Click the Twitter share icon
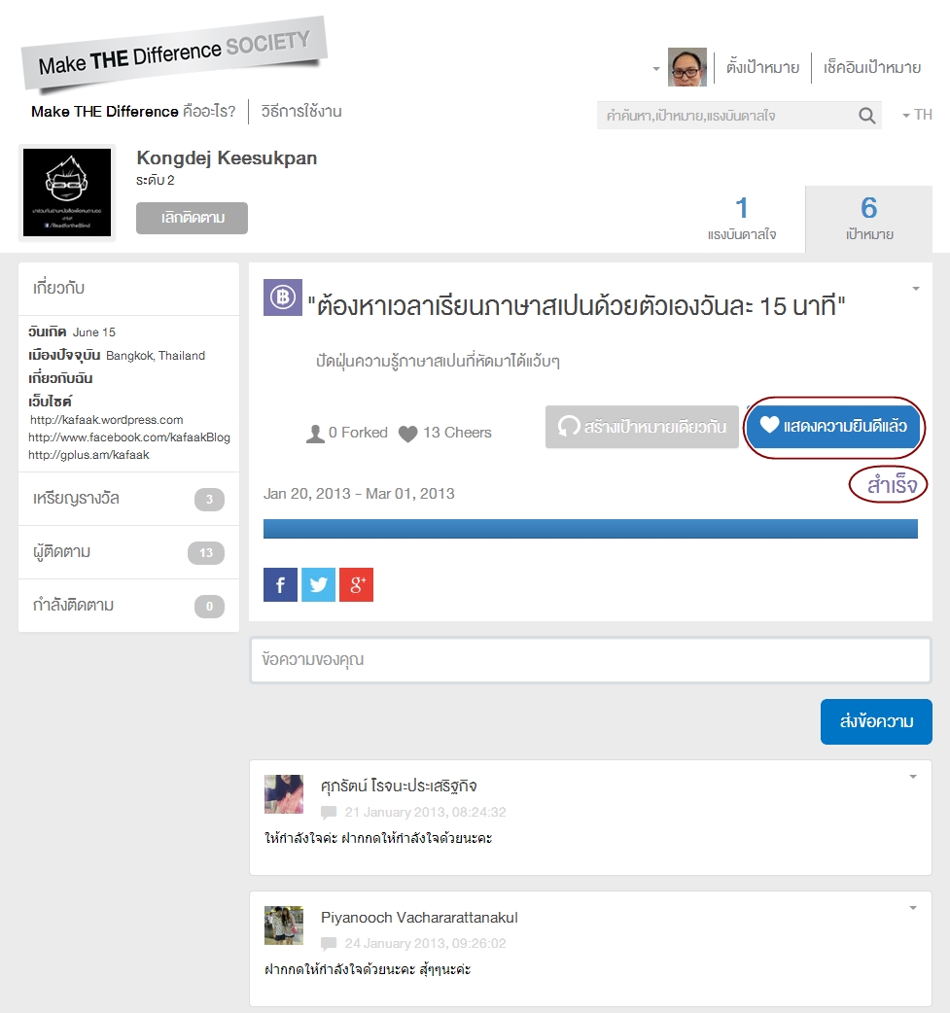950x1013 pixels. pyautogui.click(x=318, y=584)
